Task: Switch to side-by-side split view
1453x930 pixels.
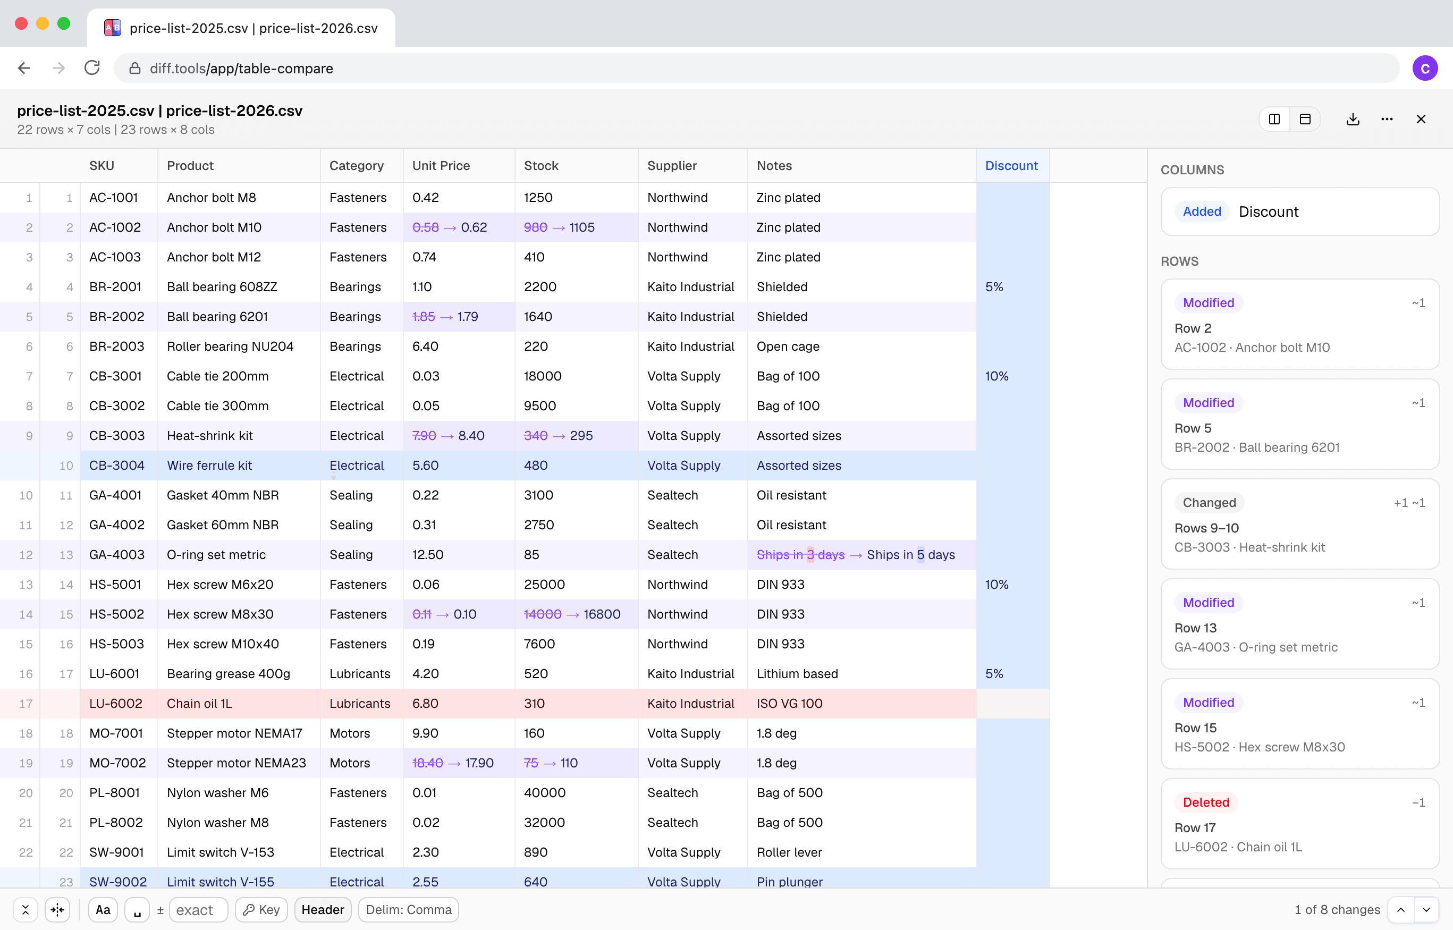Action: 1274,119
